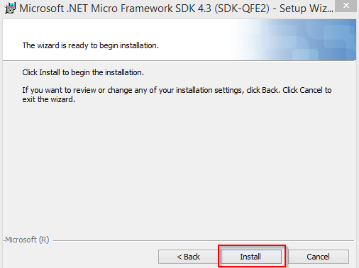This screenshot has width=359, height=268.
Task: Click the installer package icon in title bar
Action: [10, 9]
